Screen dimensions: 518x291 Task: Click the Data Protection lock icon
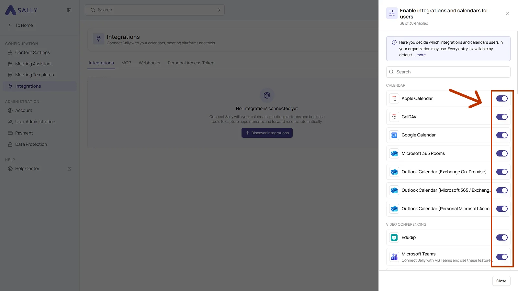pyautogui.click(x=10, y=144)
